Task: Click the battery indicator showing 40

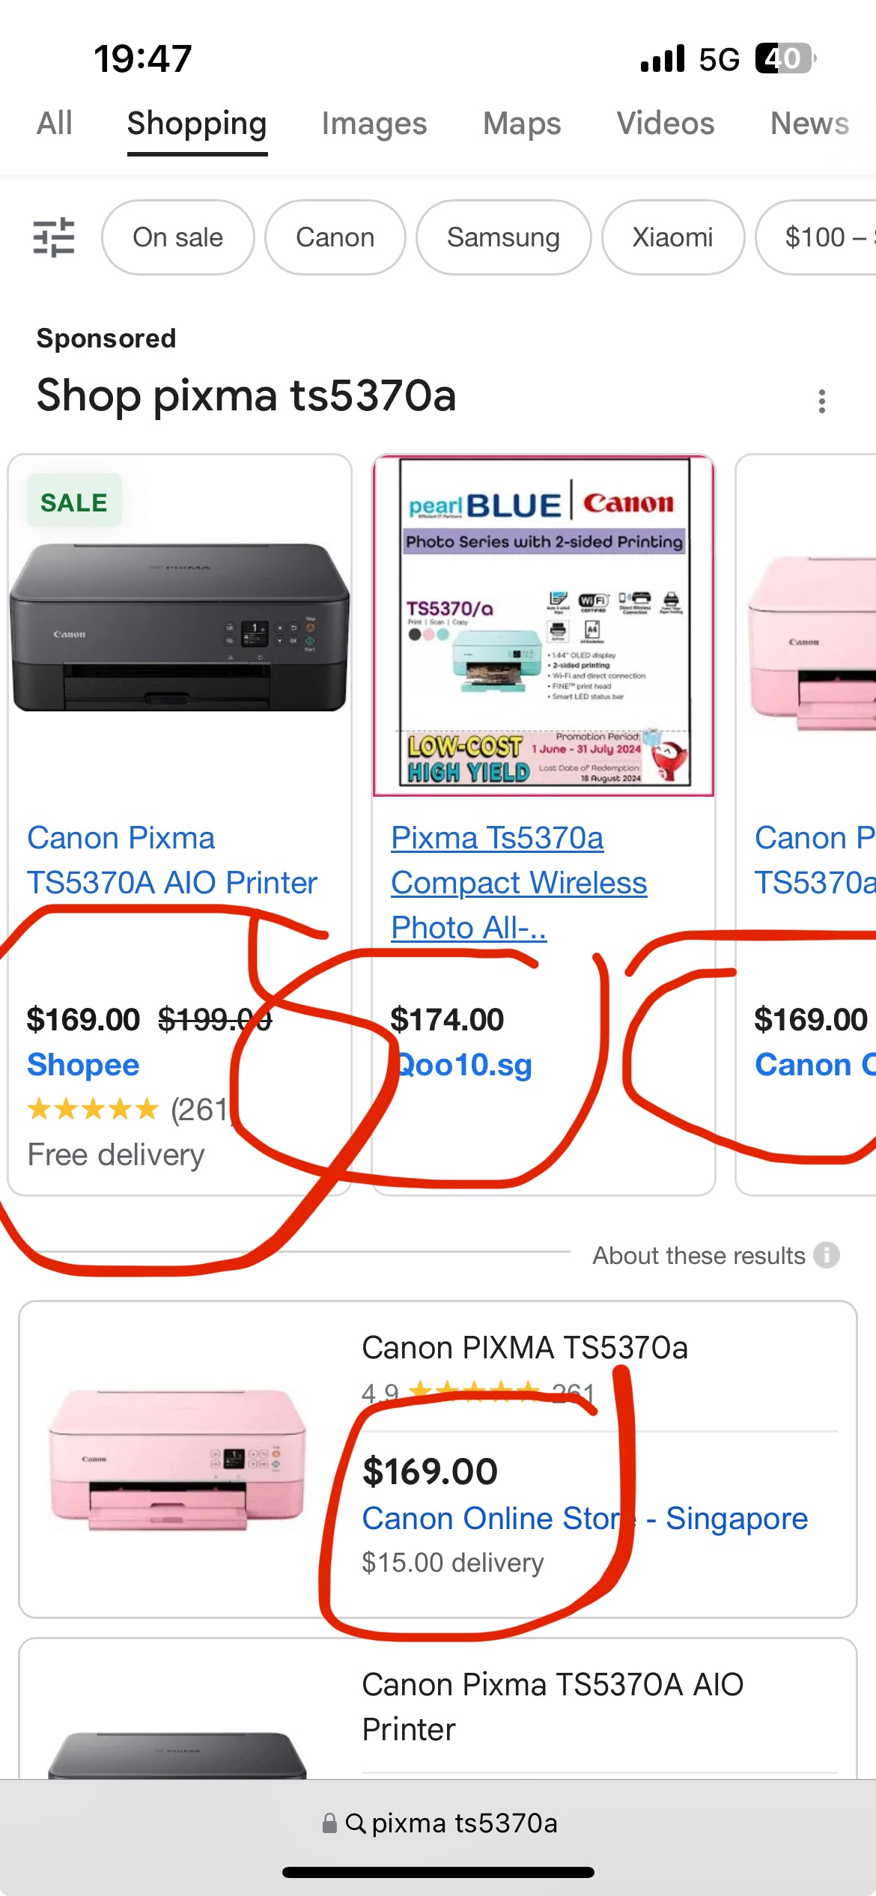Action: point(783,58)
